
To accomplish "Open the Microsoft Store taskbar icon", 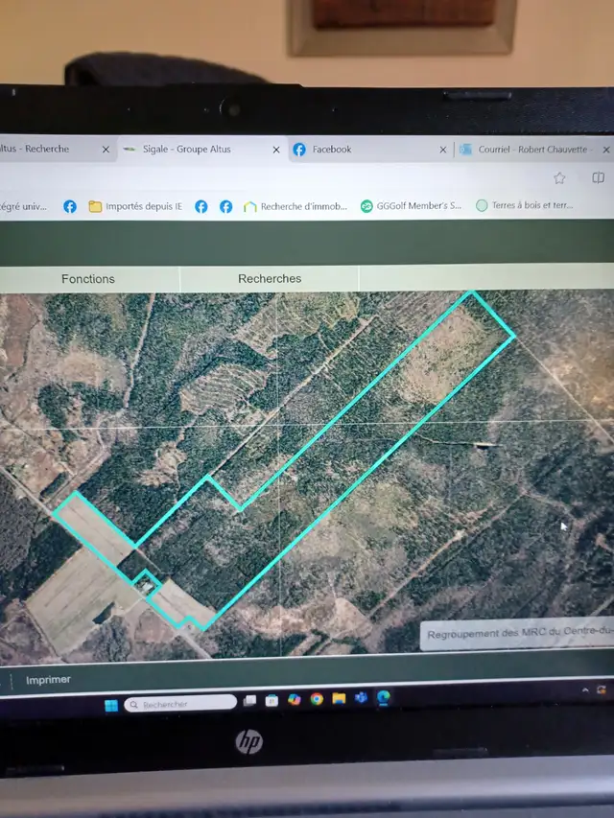I will pyautogui.click(x=272, y=700).
